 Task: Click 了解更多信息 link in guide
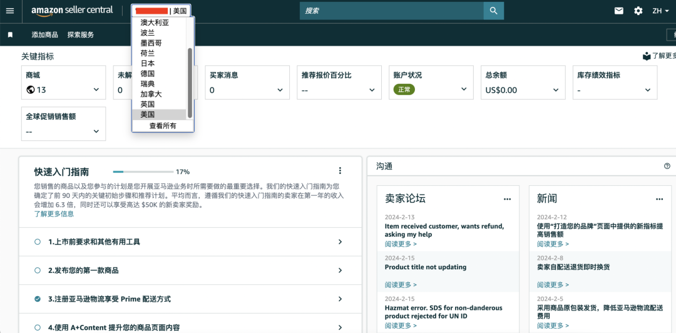coord(54,214)
